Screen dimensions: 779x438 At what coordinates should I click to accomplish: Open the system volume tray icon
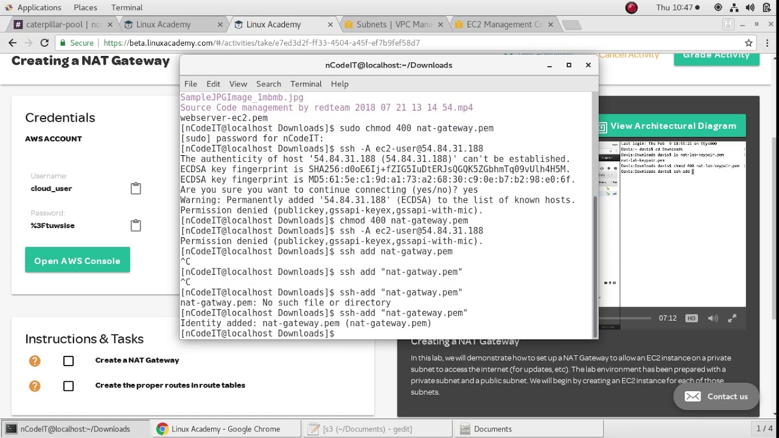pos(750,7)
